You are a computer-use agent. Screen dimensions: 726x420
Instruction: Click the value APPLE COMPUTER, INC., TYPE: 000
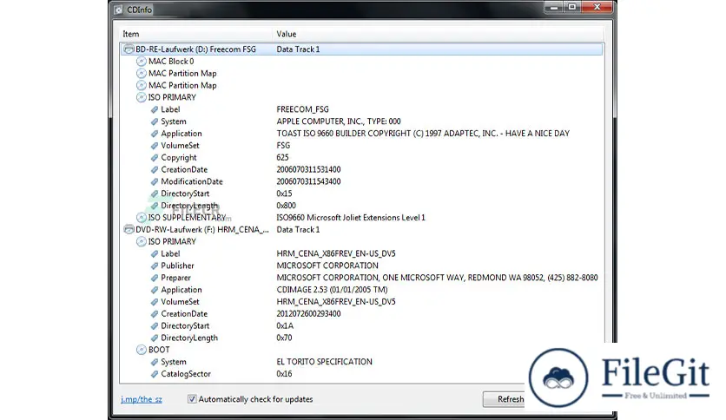click(x=339, y=121)
